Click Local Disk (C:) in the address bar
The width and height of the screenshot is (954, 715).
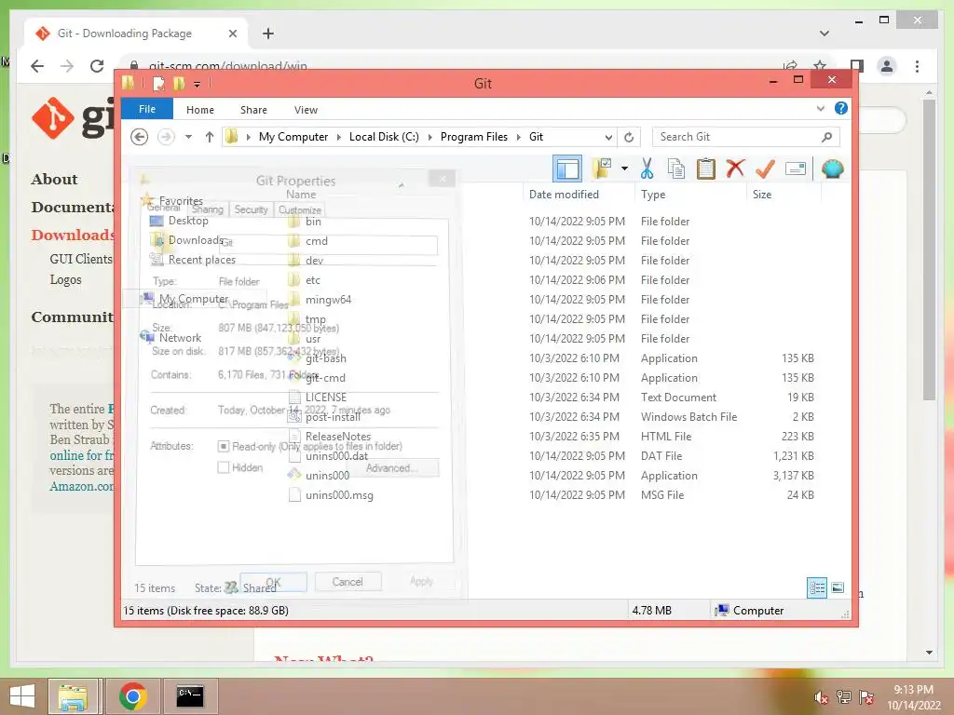tap(384, 137)
